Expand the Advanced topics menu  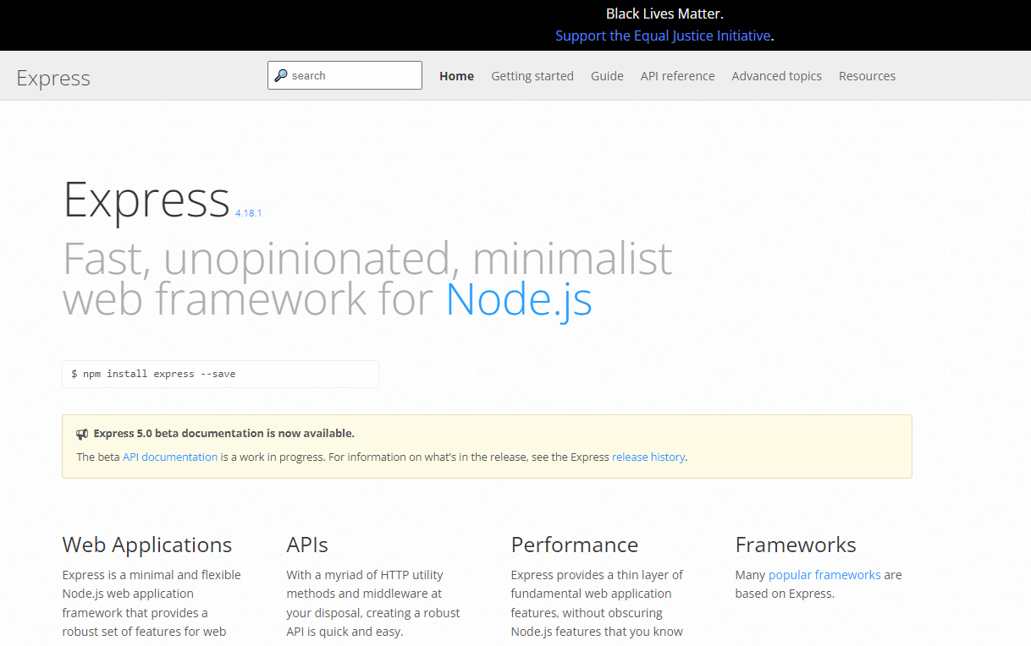[x=776, y=76]
